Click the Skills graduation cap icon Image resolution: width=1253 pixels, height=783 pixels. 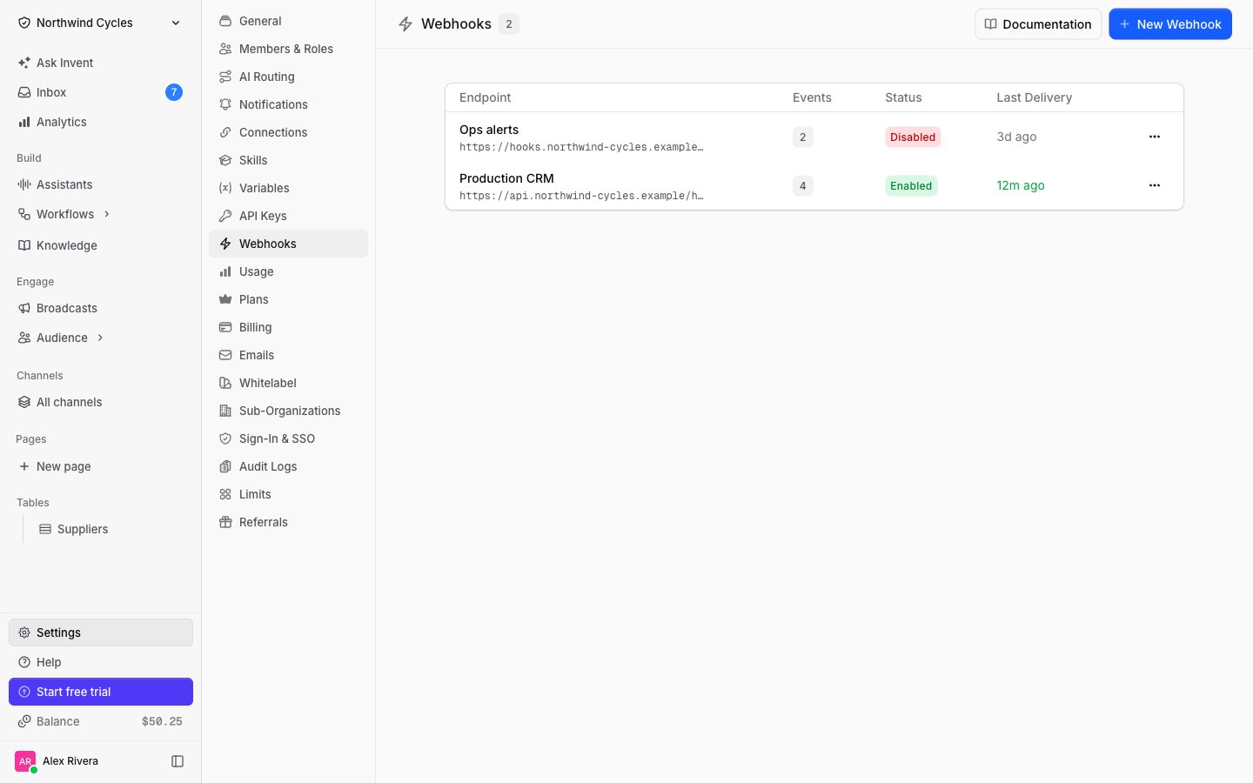[x=225, y=160]
